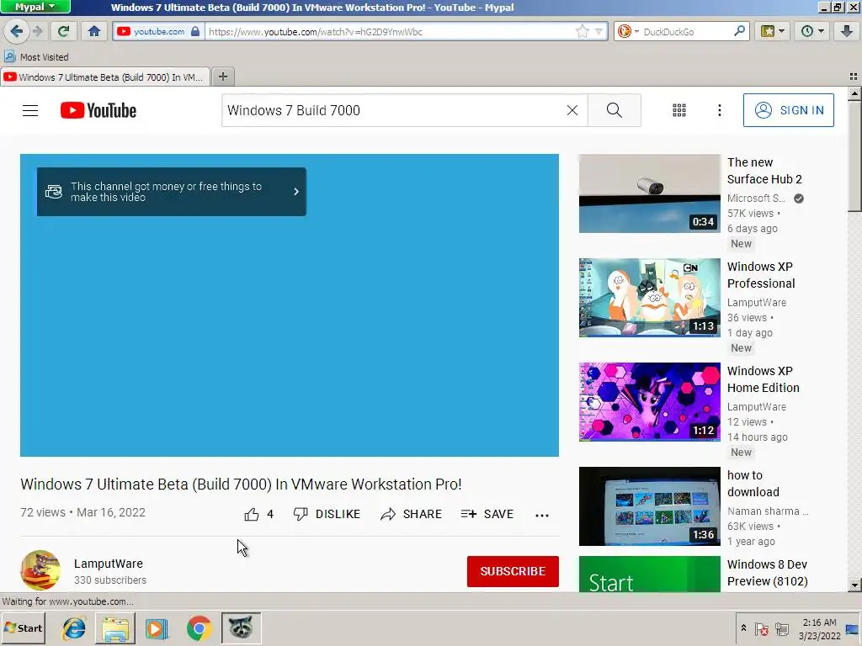Image resolution: width=862 pixels, height=646 pixels.
Task: Open the Windows XP Home Edition thumbnail
Action: click(x=649, y=401)
